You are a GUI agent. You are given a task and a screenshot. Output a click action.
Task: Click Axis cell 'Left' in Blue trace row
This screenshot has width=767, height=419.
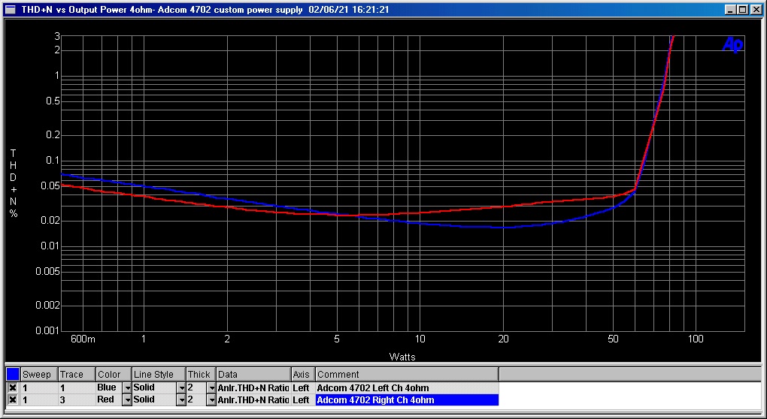(x=302, y=387)
